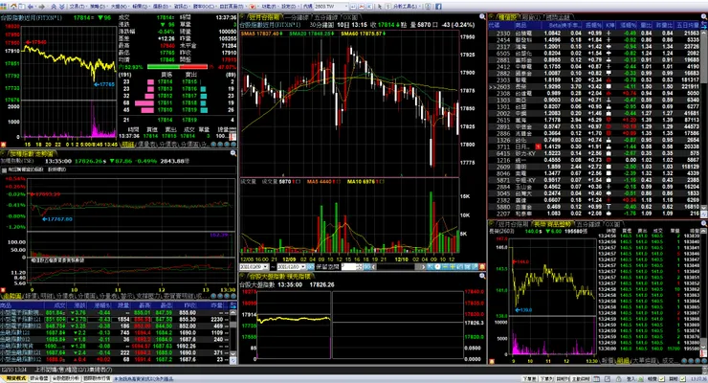Image resolution: width=708 pixels, height=383 pixels.
Task: Click the chart scroll left arrow button
Action: (x=374, y=267)
